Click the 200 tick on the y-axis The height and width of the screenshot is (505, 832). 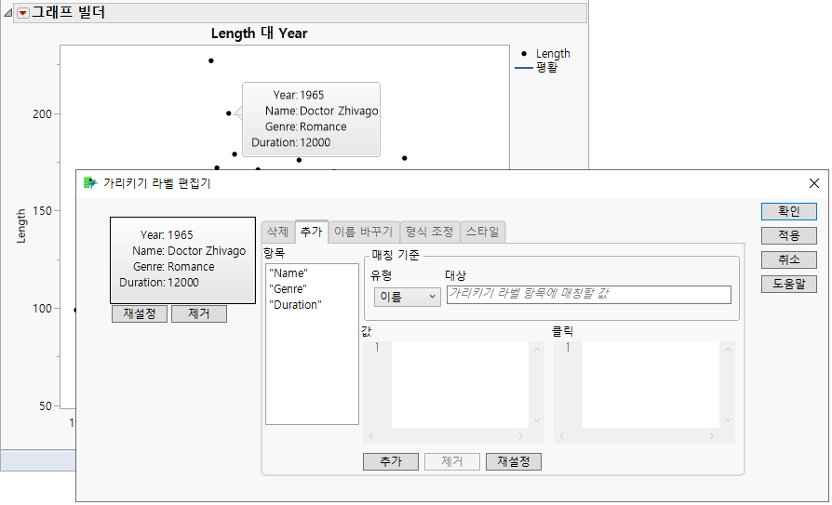43,114
